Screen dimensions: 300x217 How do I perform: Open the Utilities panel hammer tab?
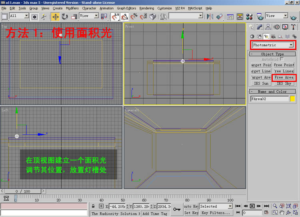[x=293, y=27]
